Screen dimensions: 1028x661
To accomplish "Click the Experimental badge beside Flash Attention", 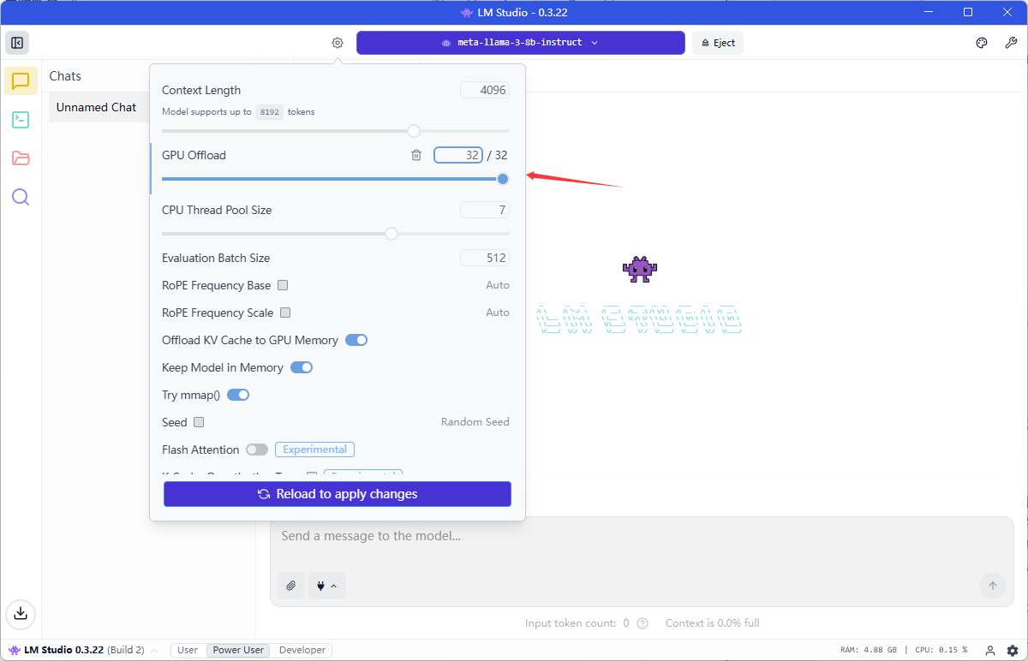I will click(x=314, y=450).
